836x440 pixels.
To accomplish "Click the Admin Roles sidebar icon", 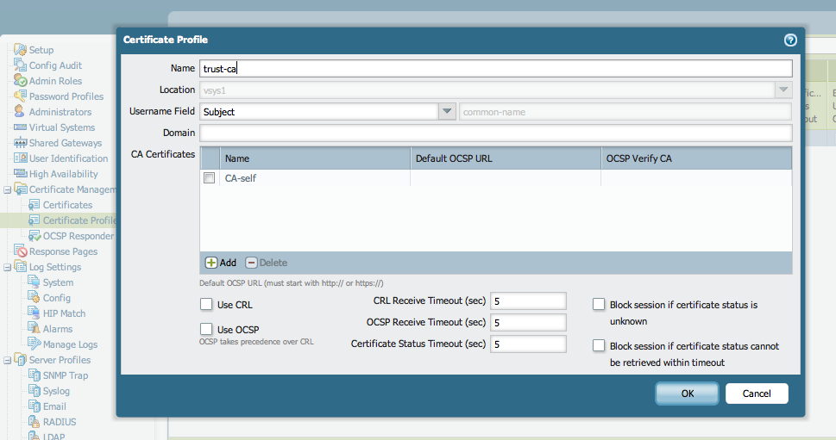I will (20, 81).
